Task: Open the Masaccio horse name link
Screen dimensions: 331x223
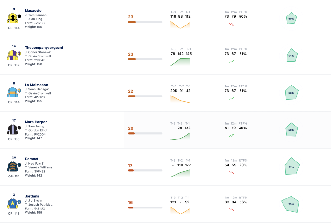Action: click(x=33, y=11)
